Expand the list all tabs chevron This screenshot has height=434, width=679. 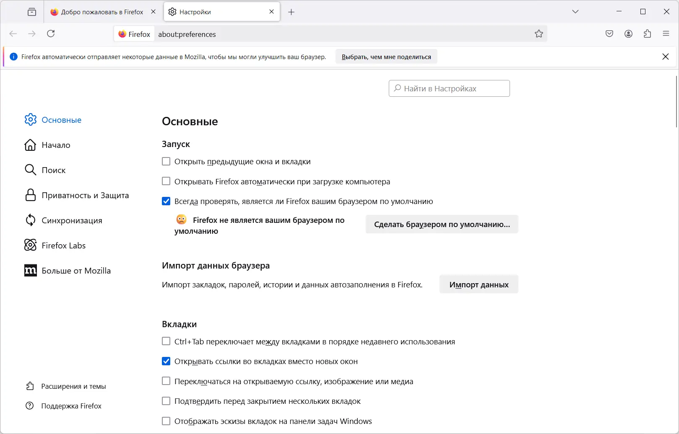[575, 12]
